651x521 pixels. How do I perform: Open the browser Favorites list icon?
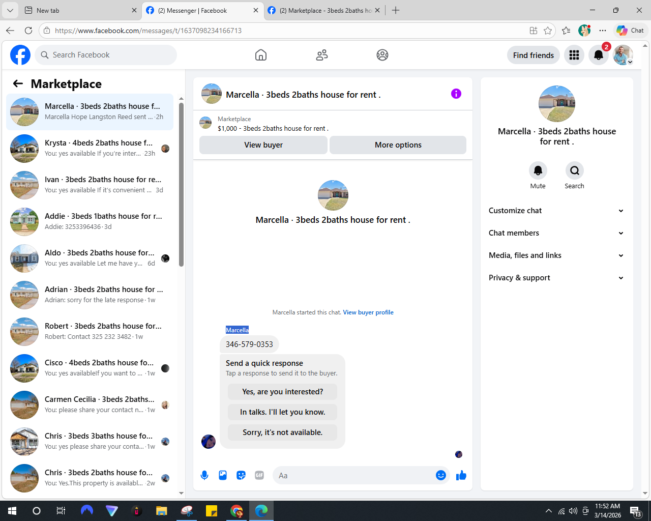click(566, 31)
